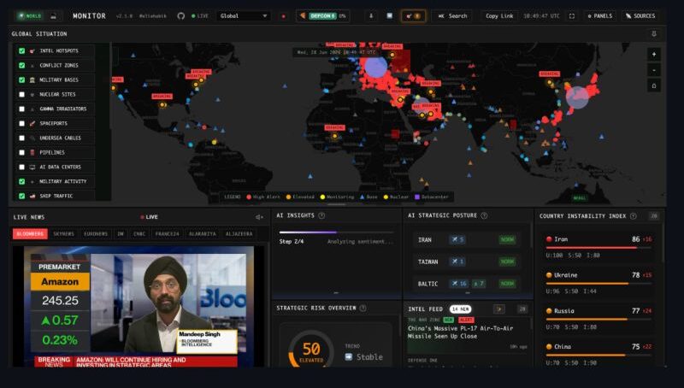Open the DEFCON status badge

323,16
